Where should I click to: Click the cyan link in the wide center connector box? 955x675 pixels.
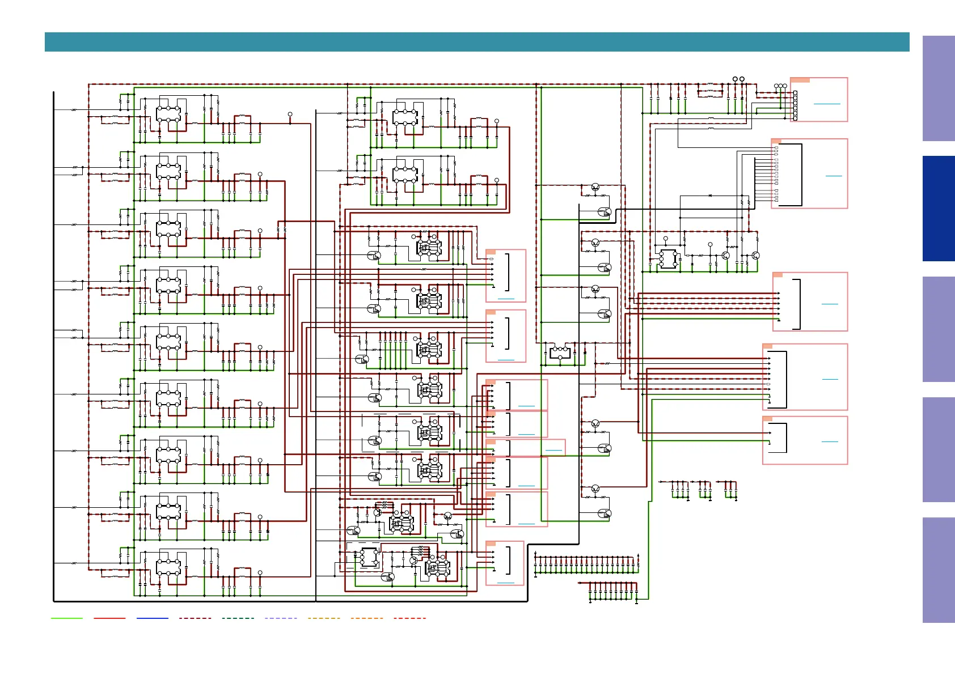coord(553,451)
